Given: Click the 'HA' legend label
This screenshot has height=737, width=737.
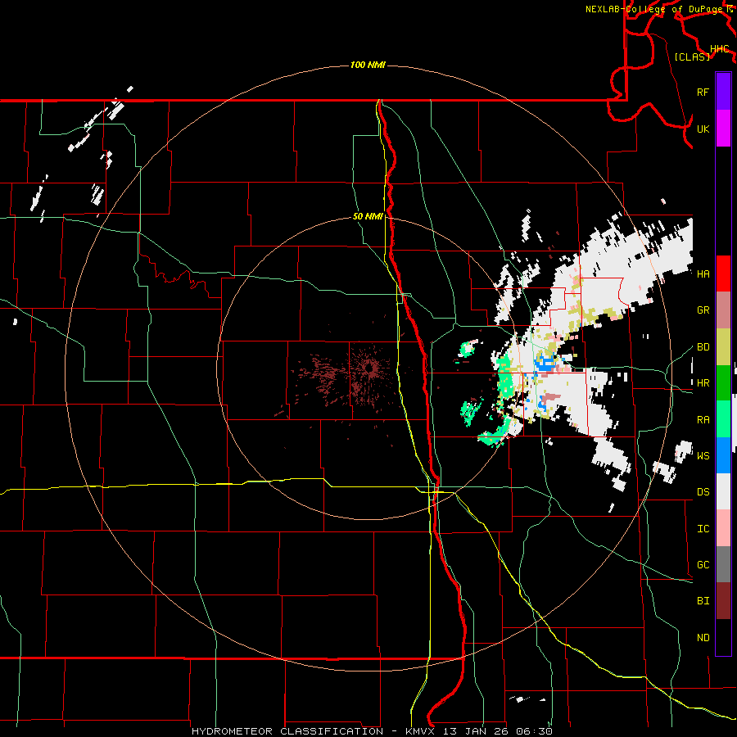Looking at the screenshot, I should [703, 274].
